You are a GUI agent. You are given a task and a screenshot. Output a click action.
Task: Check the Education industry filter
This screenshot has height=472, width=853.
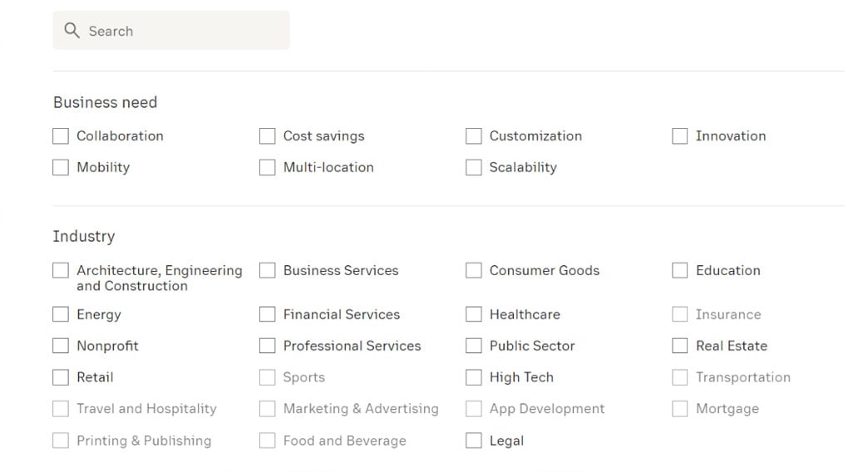679,270
